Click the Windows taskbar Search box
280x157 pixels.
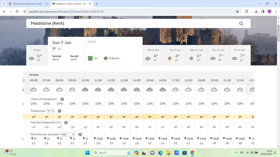[112, 153]
